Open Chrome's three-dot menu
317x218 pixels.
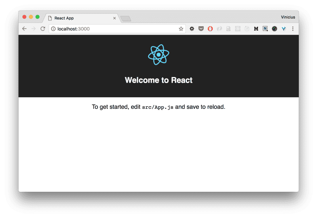293,29
